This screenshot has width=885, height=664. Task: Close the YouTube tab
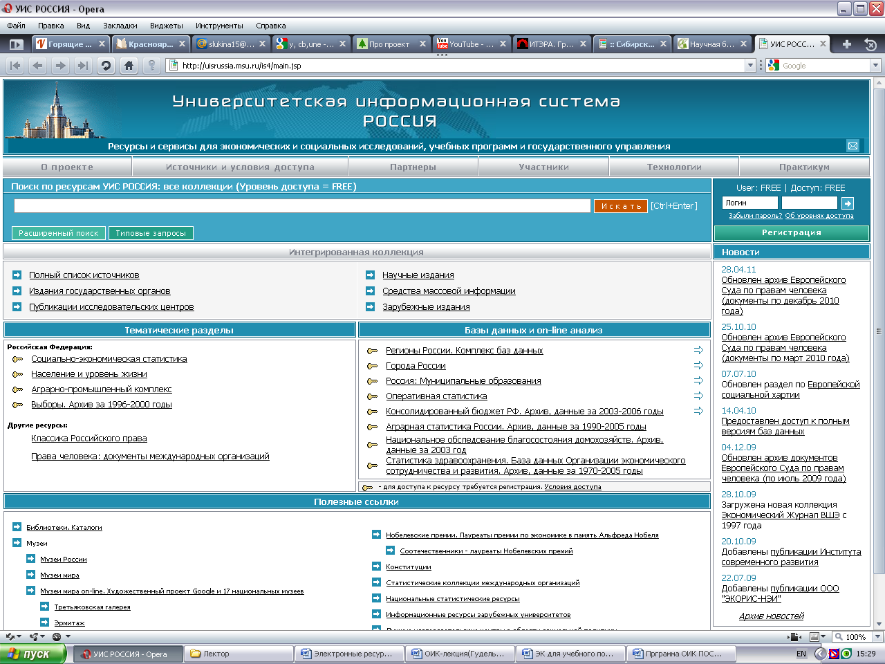click(503, 44)
